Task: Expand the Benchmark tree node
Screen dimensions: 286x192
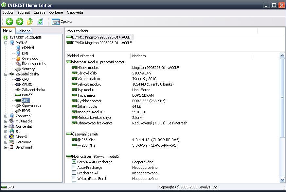Action: click(x=6, y=147)
